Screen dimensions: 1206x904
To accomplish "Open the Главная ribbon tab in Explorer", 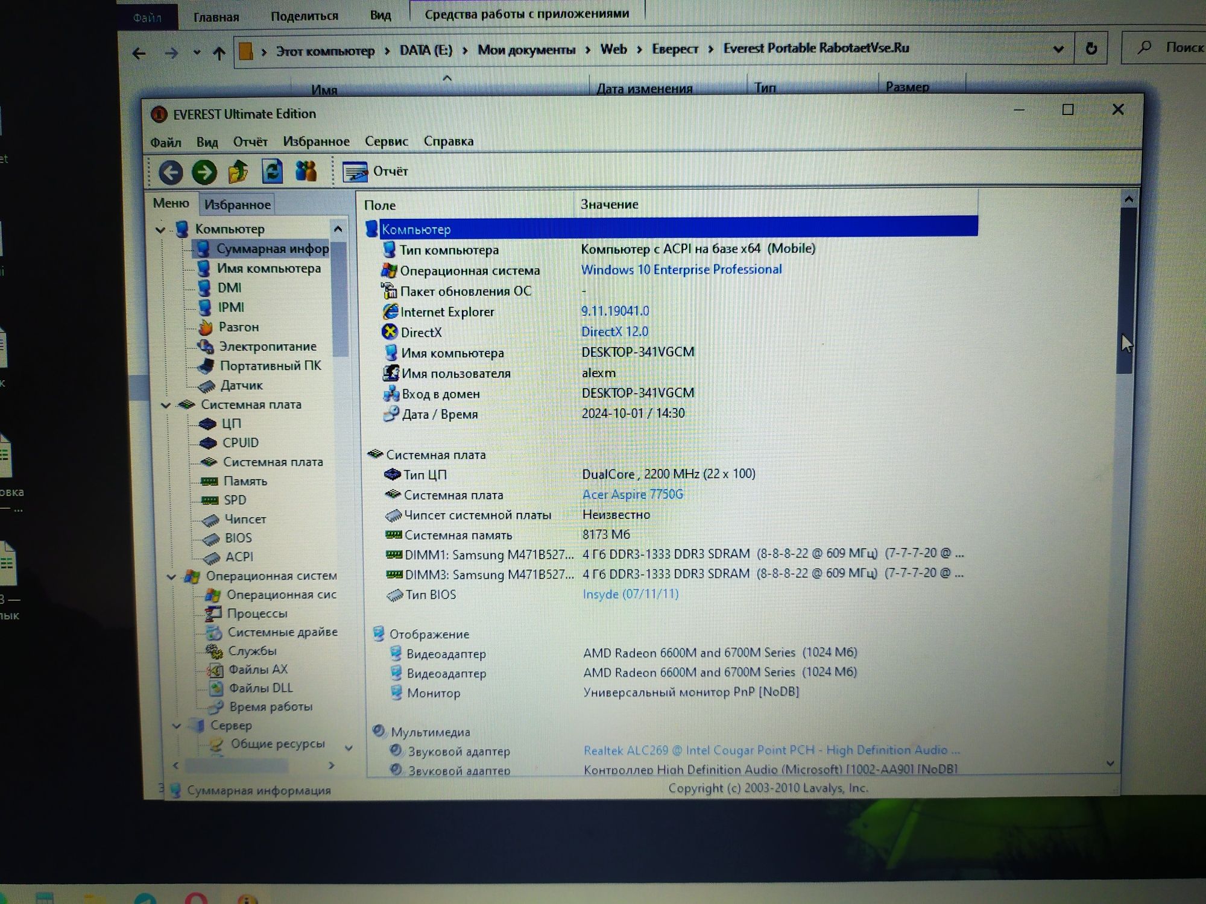I will [216, 17].
